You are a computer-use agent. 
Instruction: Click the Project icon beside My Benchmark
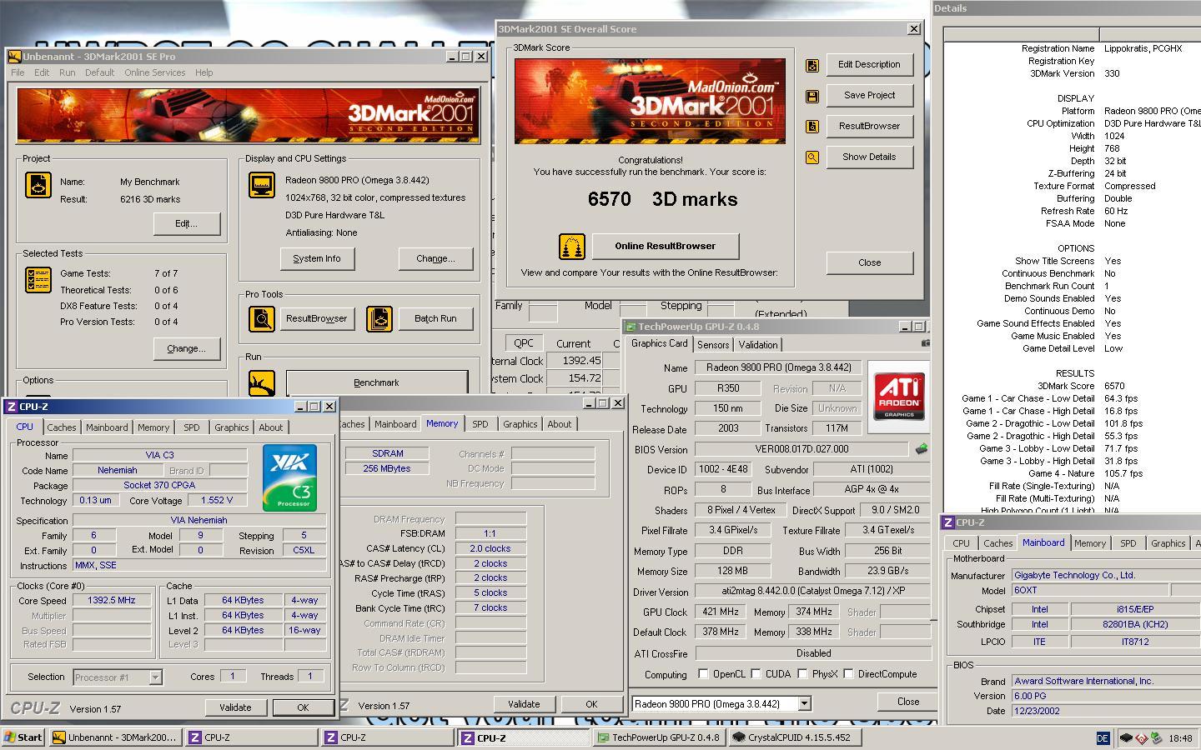pyautogui.click(x=38, y=184)
